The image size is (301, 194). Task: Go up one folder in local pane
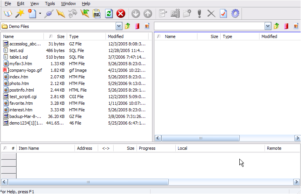click(x=128, y=26)
